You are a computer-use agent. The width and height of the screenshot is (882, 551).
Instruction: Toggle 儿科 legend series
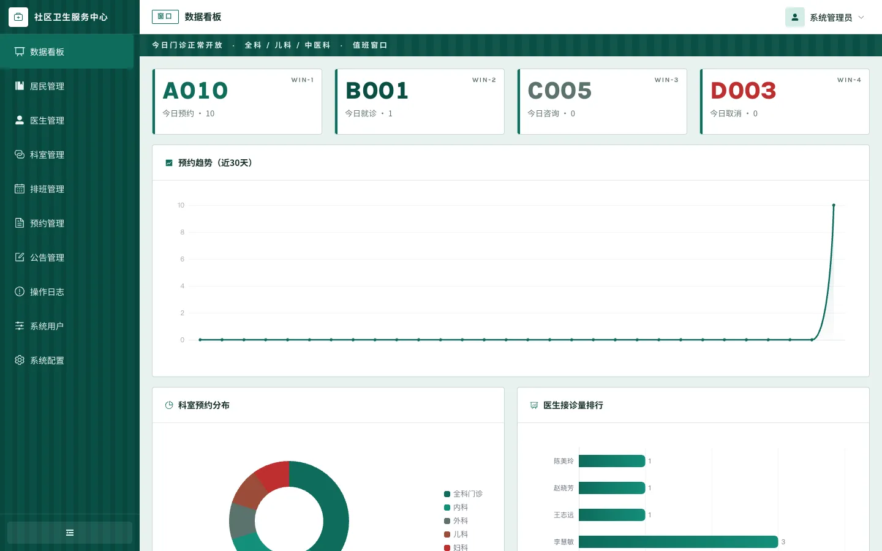click(x=456, y=534)
